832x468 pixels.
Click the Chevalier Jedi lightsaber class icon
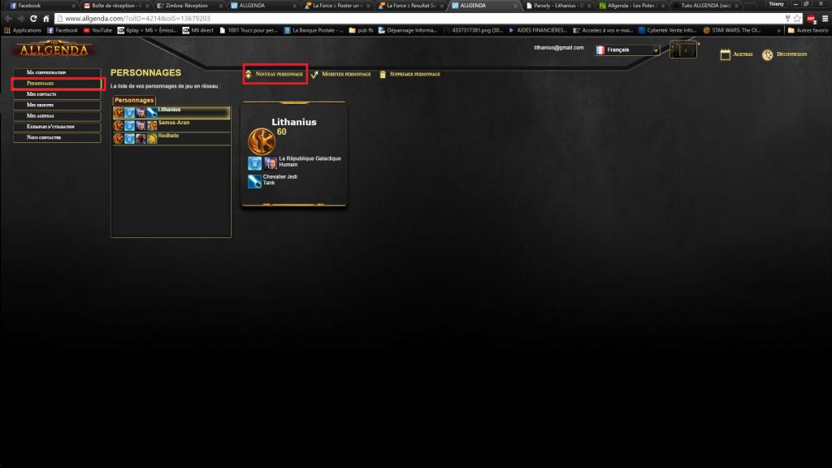coord(254,180)
